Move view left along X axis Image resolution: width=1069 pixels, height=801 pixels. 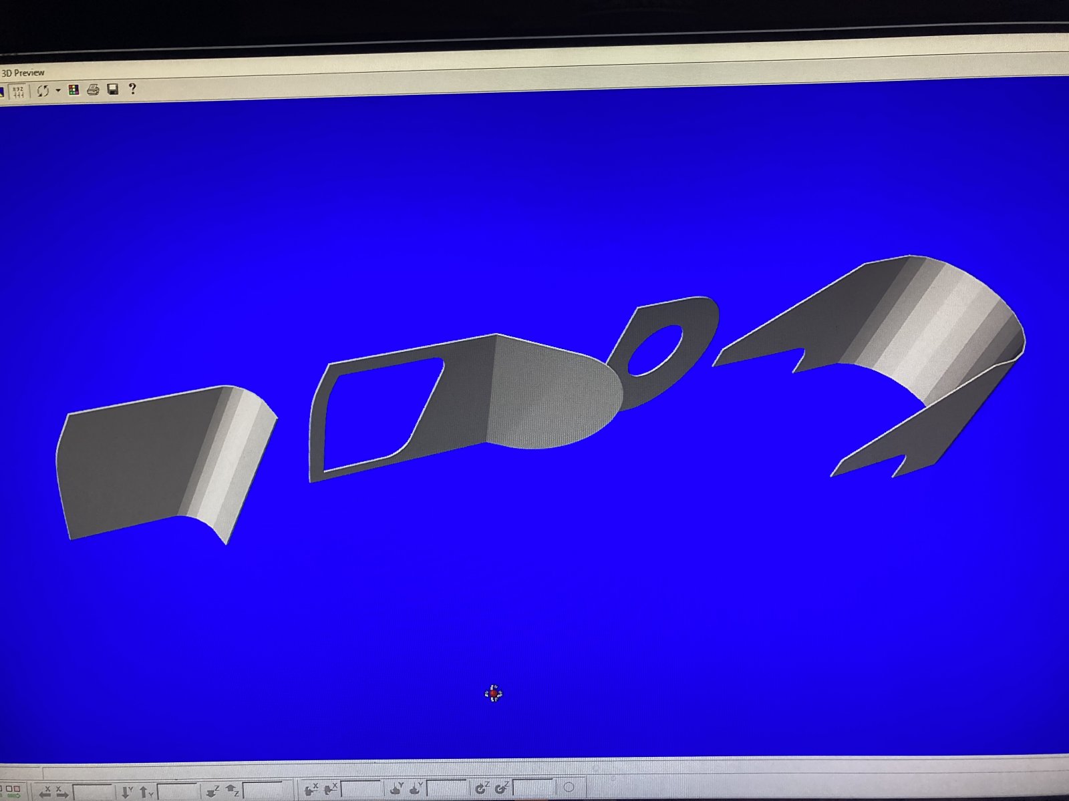tap(45, 792)
